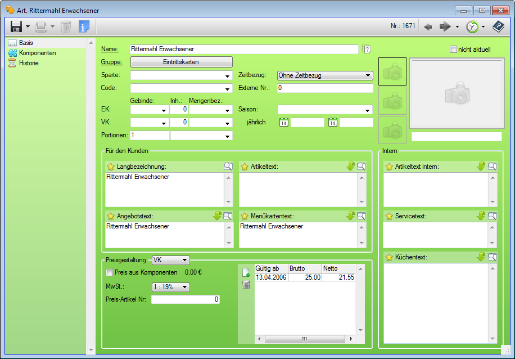The height and width of the screenshot is (359, 515).
Task: Open magnifier next to Langbezeichnung
Action: coord(228,167)
